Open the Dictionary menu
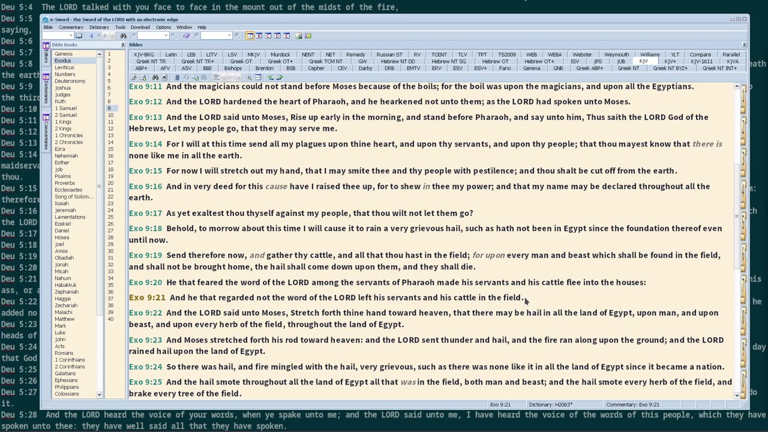The height and width of the screenshot is (432, 768). click(x=99, y=27)
